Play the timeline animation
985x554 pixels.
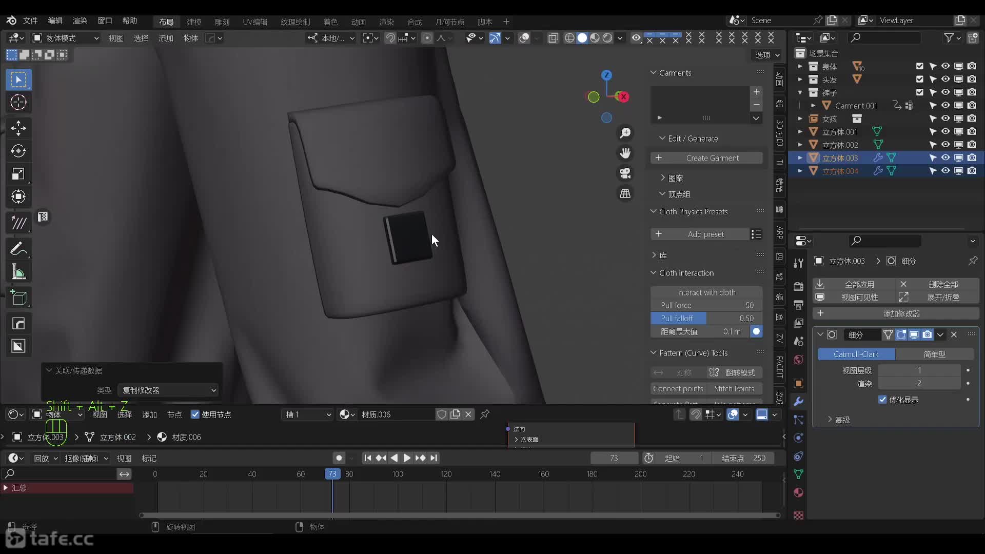coord(406,458)
